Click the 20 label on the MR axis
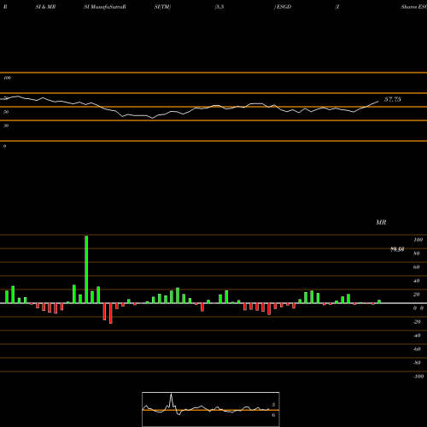 click(417, 295)
